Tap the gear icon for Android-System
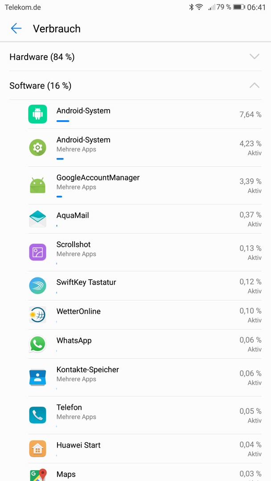This screenshot has width=271, height=481. 37,147
